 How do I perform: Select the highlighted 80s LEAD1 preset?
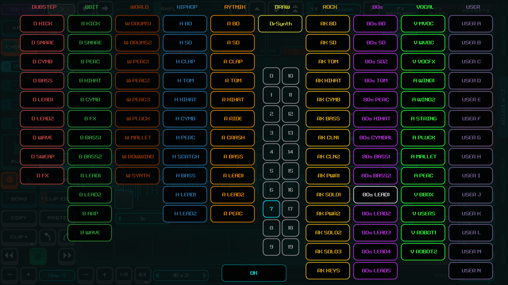tap(375, 194)
